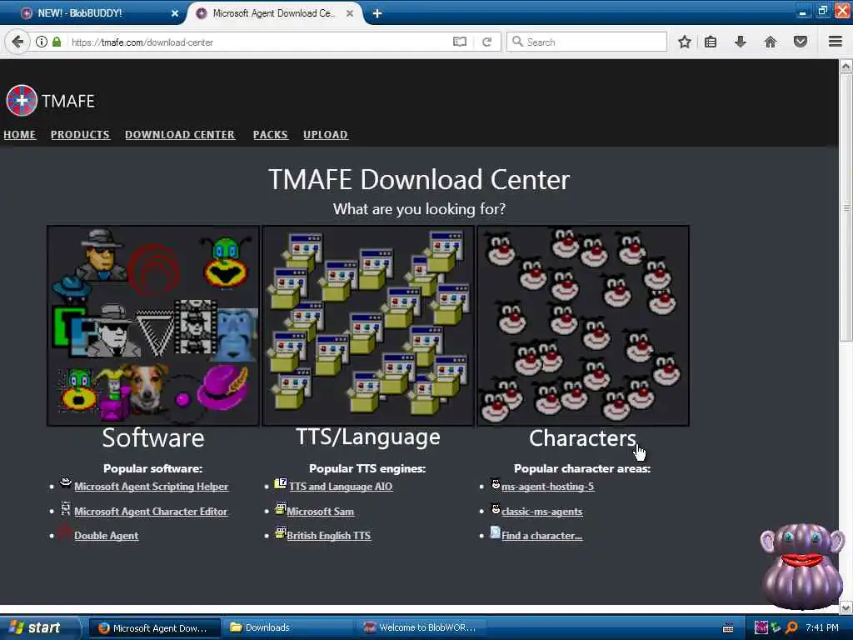Screen dimensions: 853x640
Task: Open the DOWNLOAD CENTER navigation link
Action: 180,134
